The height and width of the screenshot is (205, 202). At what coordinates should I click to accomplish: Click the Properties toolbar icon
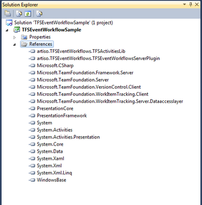coord(8,14)
